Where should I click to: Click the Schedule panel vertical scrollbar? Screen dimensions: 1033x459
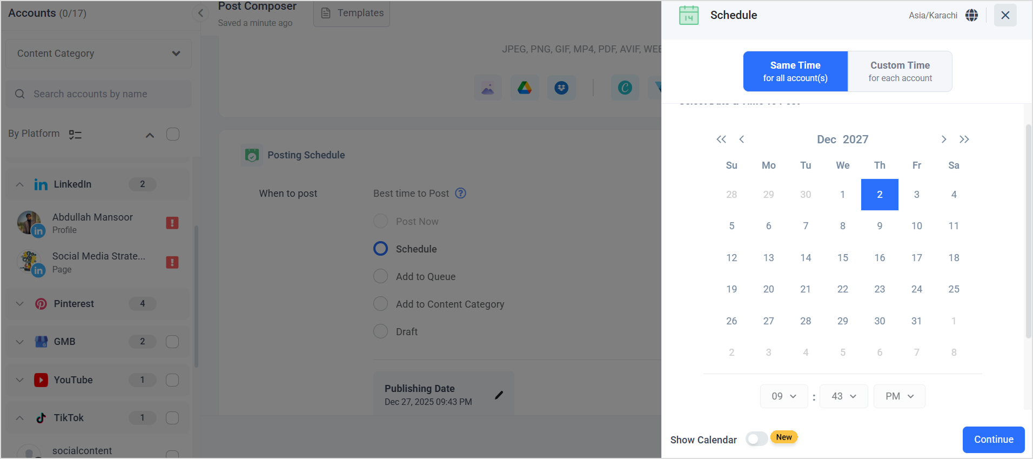pos(1029,231)
